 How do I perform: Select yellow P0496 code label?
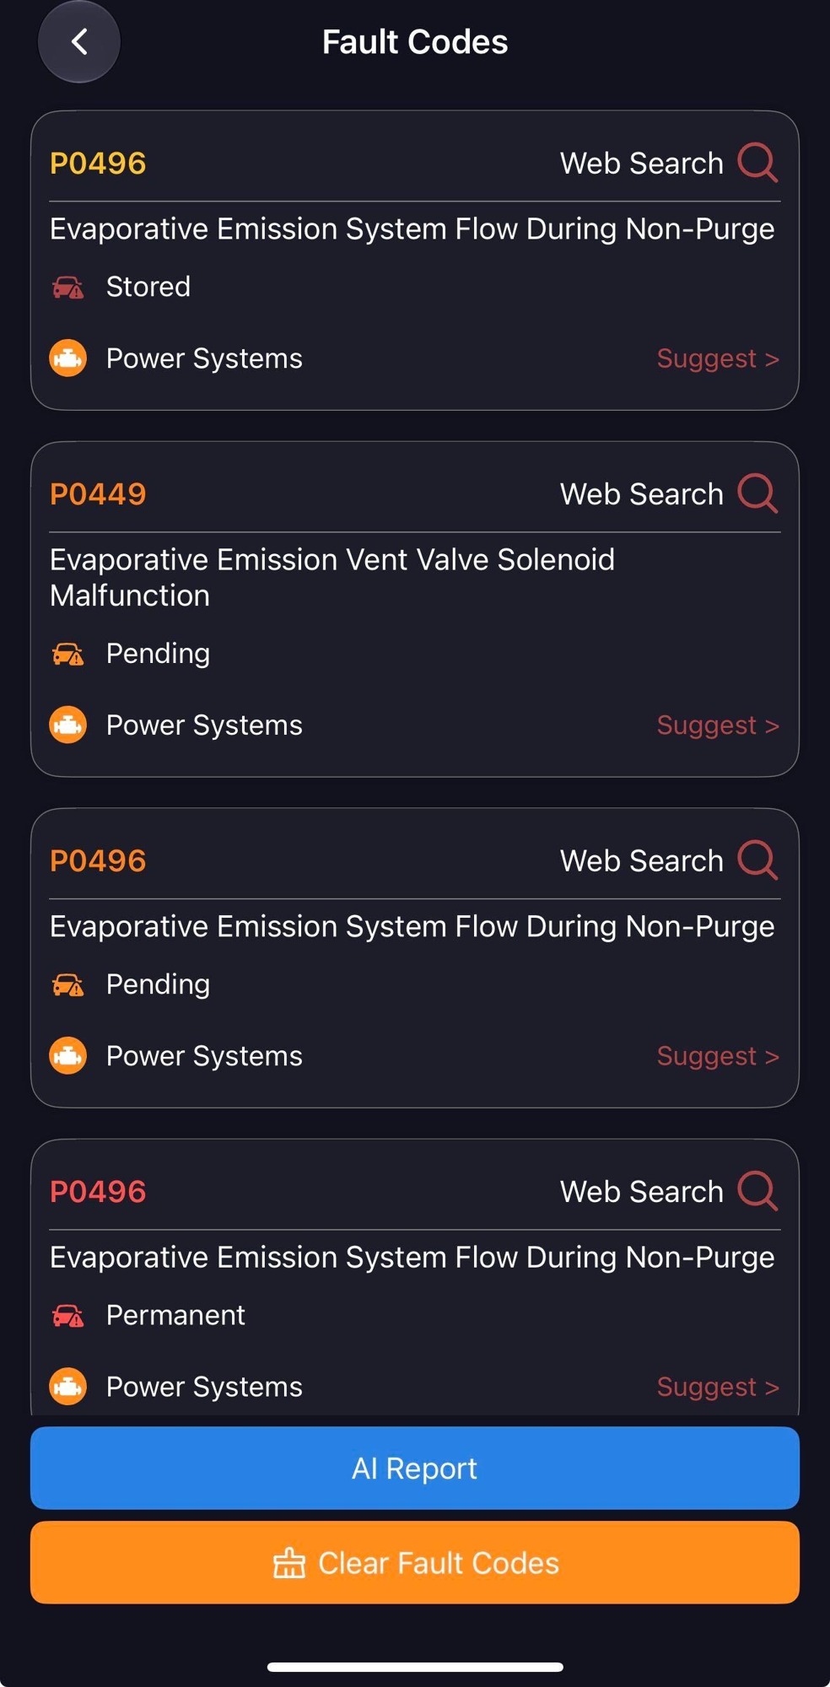(98, 164)
